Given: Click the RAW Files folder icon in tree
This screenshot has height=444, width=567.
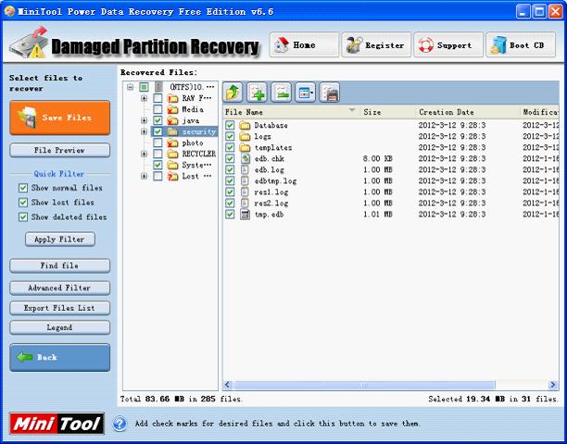Looking at the screenshot, I should pyautogui.click(x=172, y=98).
